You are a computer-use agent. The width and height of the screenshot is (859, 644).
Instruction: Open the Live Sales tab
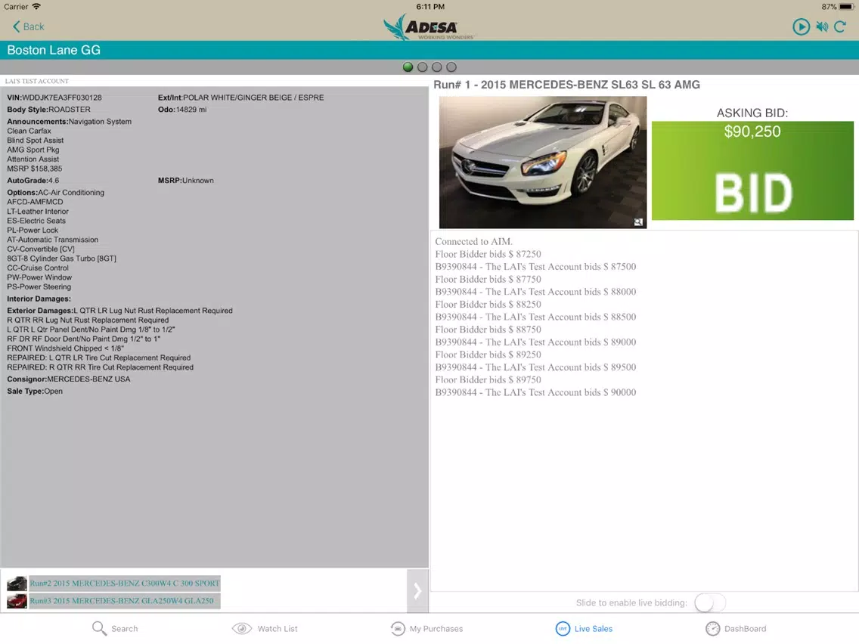pos(584,629)
